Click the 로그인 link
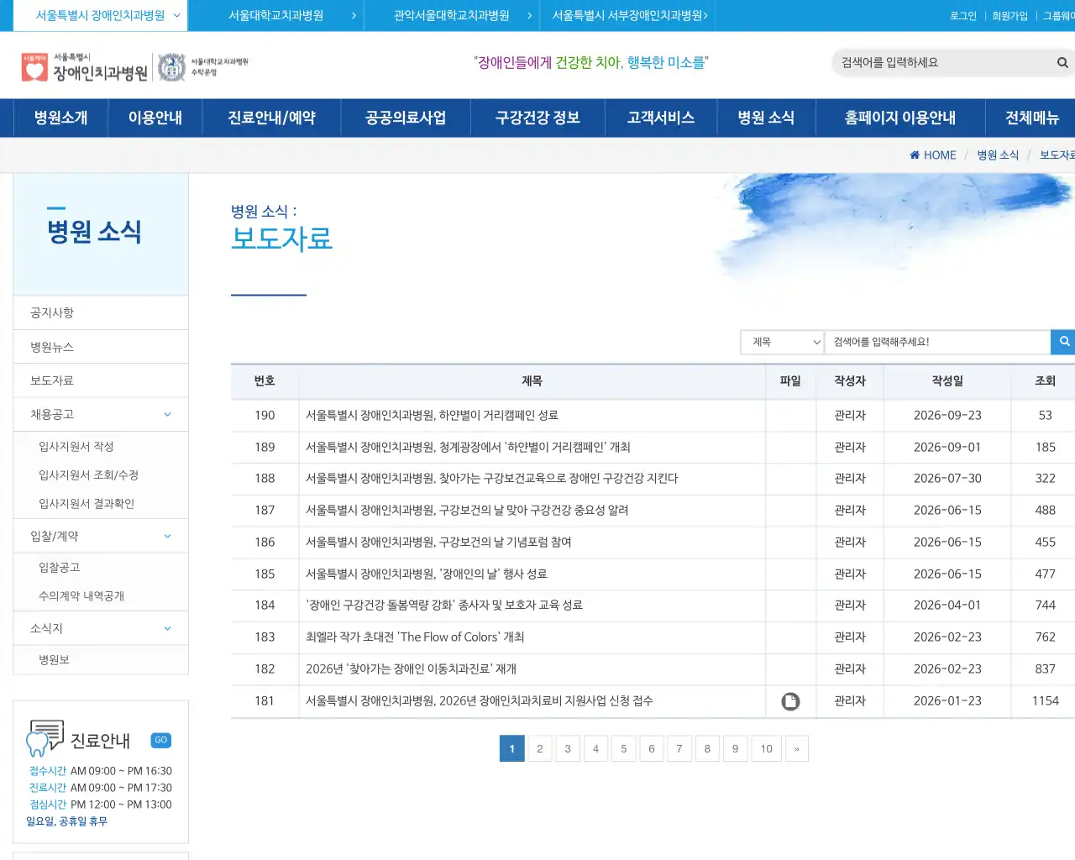 [x=963, y=16]
